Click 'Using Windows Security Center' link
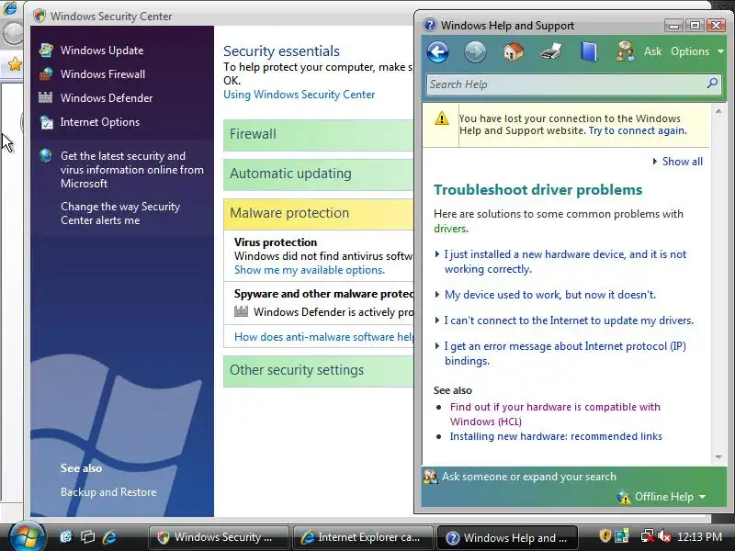Image resolution: width=735 pixels, height=551 pixels. [300, 95]
